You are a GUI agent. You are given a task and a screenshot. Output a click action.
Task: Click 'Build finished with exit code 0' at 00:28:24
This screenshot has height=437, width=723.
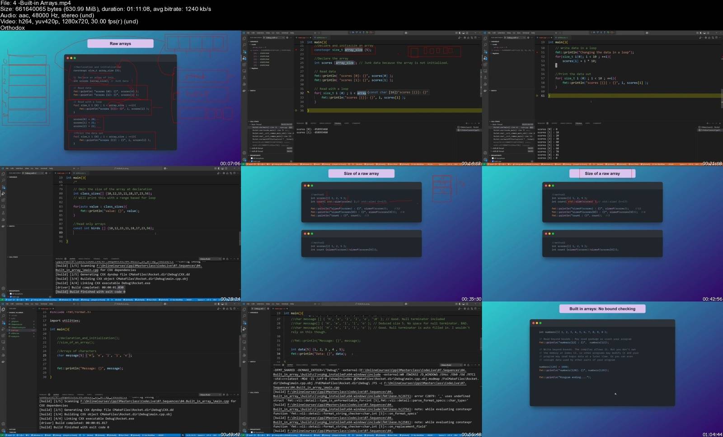pyautogui.click(x=90, y=292)
